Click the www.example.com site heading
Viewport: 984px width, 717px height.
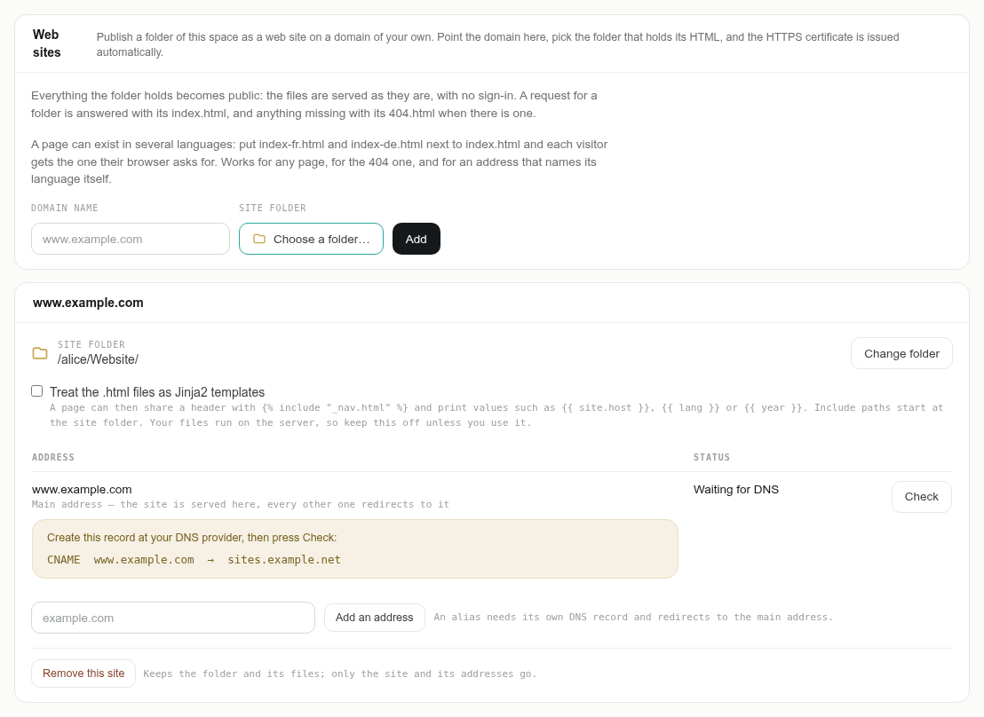pyautogui.click(x=88, y=303)
